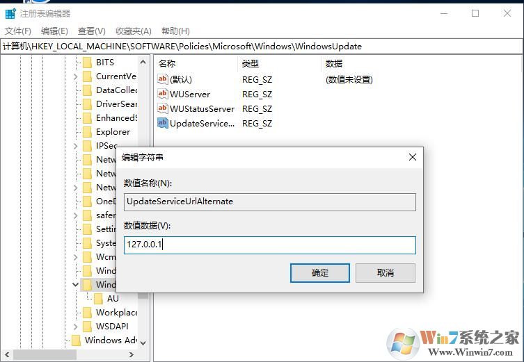Expand the CurrentVe tree node
This screenshot has height=362, width=524.
pos(76,76)
